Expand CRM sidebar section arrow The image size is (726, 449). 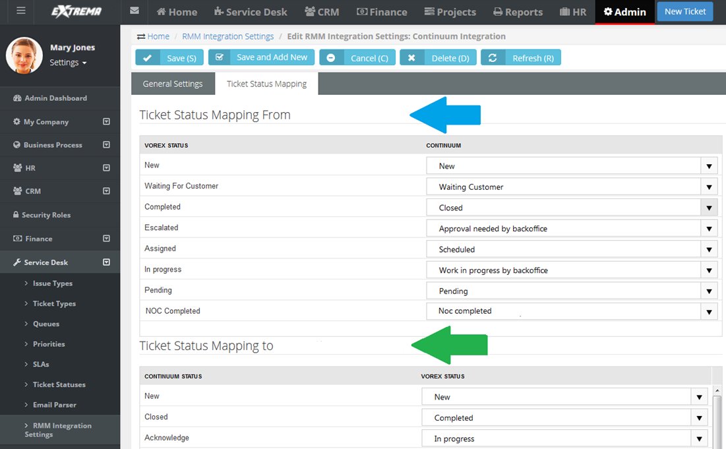click(106, 191)
